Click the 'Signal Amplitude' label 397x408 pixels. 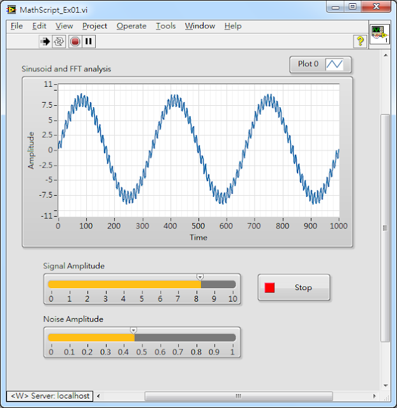tap(74, 266)
